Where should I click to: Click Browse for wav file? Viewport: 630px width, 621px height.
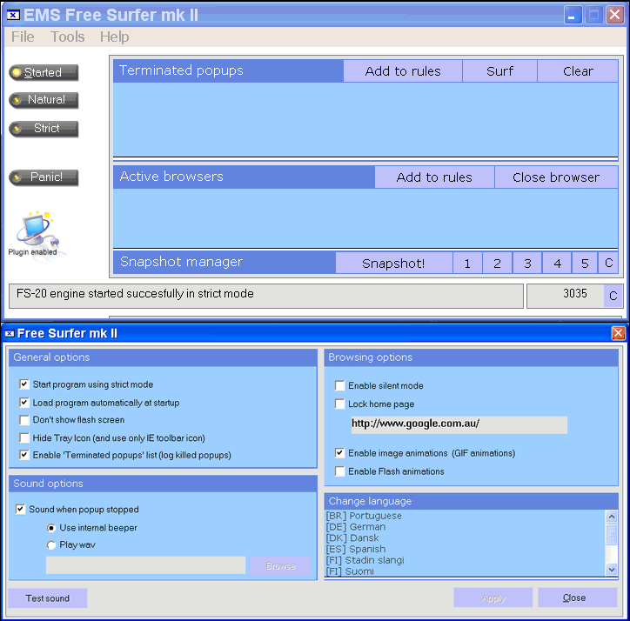[x=280, y=565]
